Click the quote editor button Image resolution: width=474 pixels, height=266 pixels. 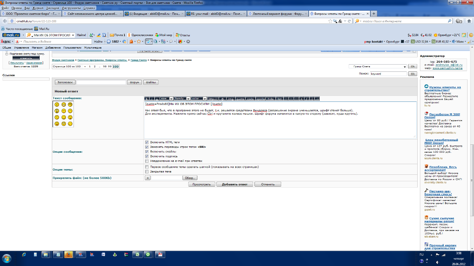point(240,99)
